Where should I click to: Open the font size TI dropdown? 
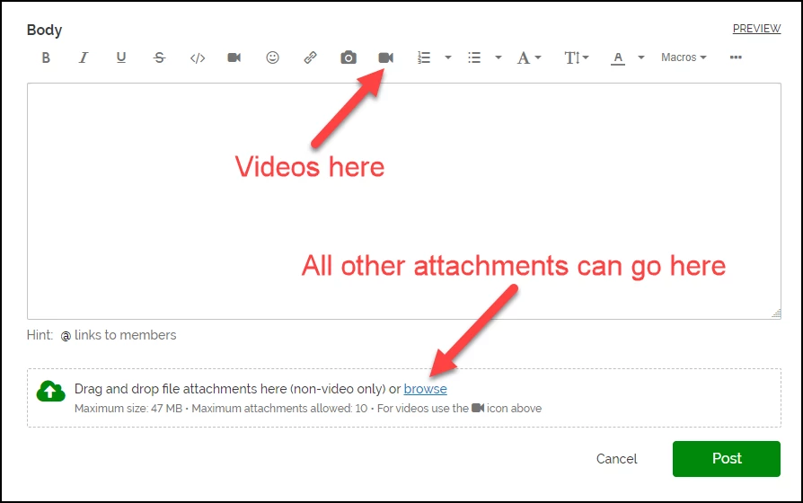click(x=577, y=57)
